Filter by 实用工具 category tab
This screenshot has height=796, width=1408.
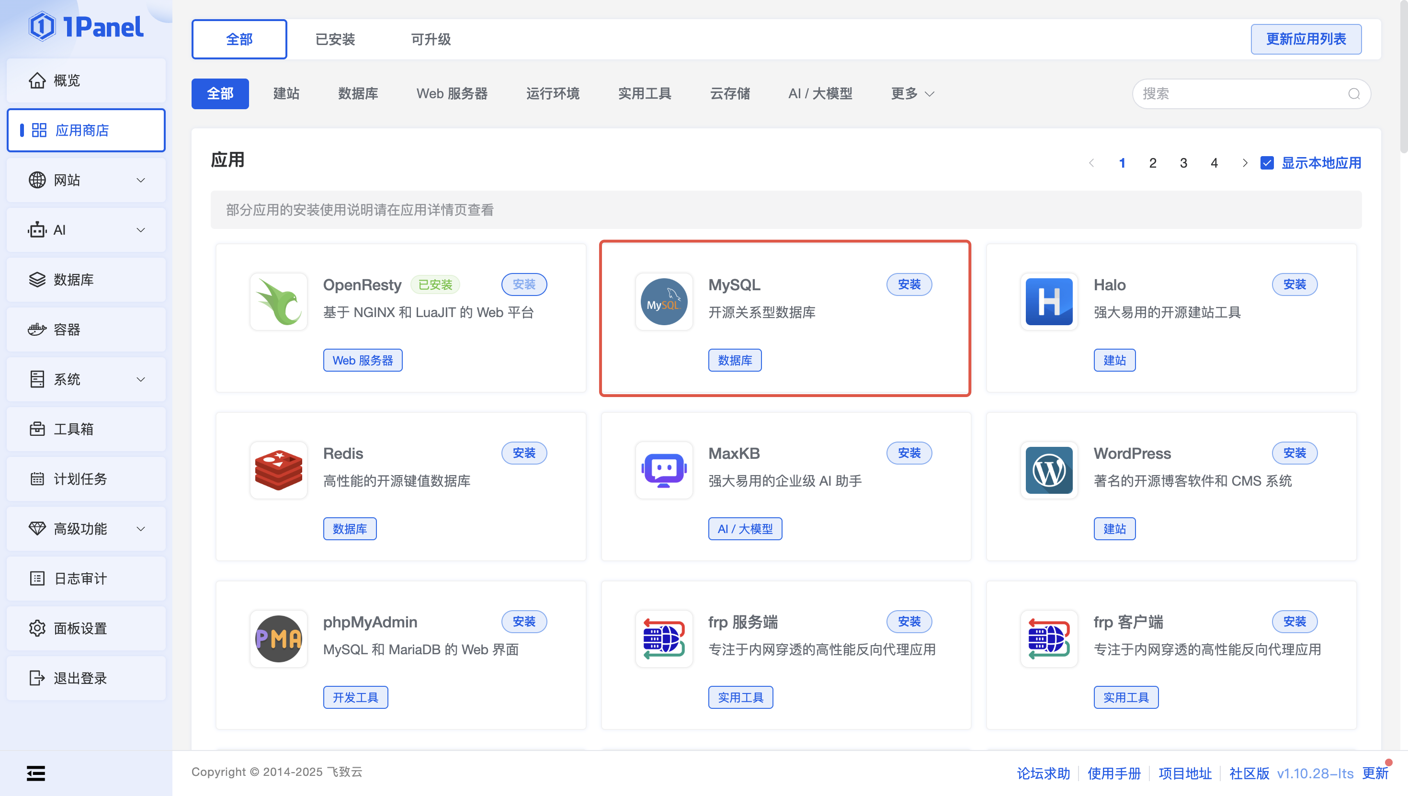(x=645, y=93)
